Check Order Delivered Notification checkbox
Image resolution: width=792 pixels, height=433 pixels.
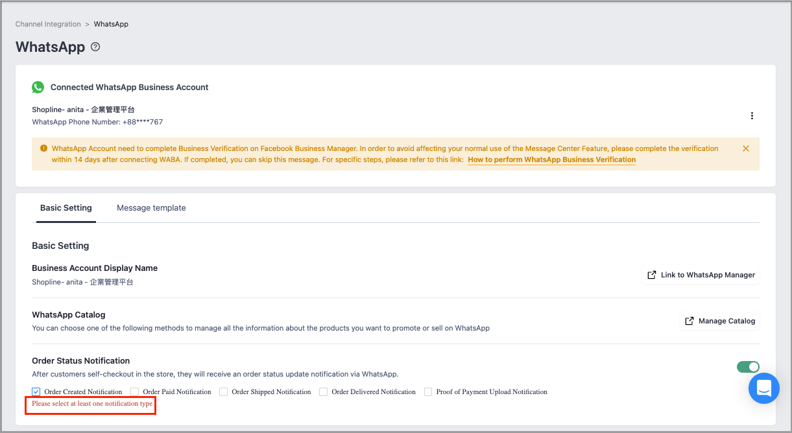click(323, 392)
